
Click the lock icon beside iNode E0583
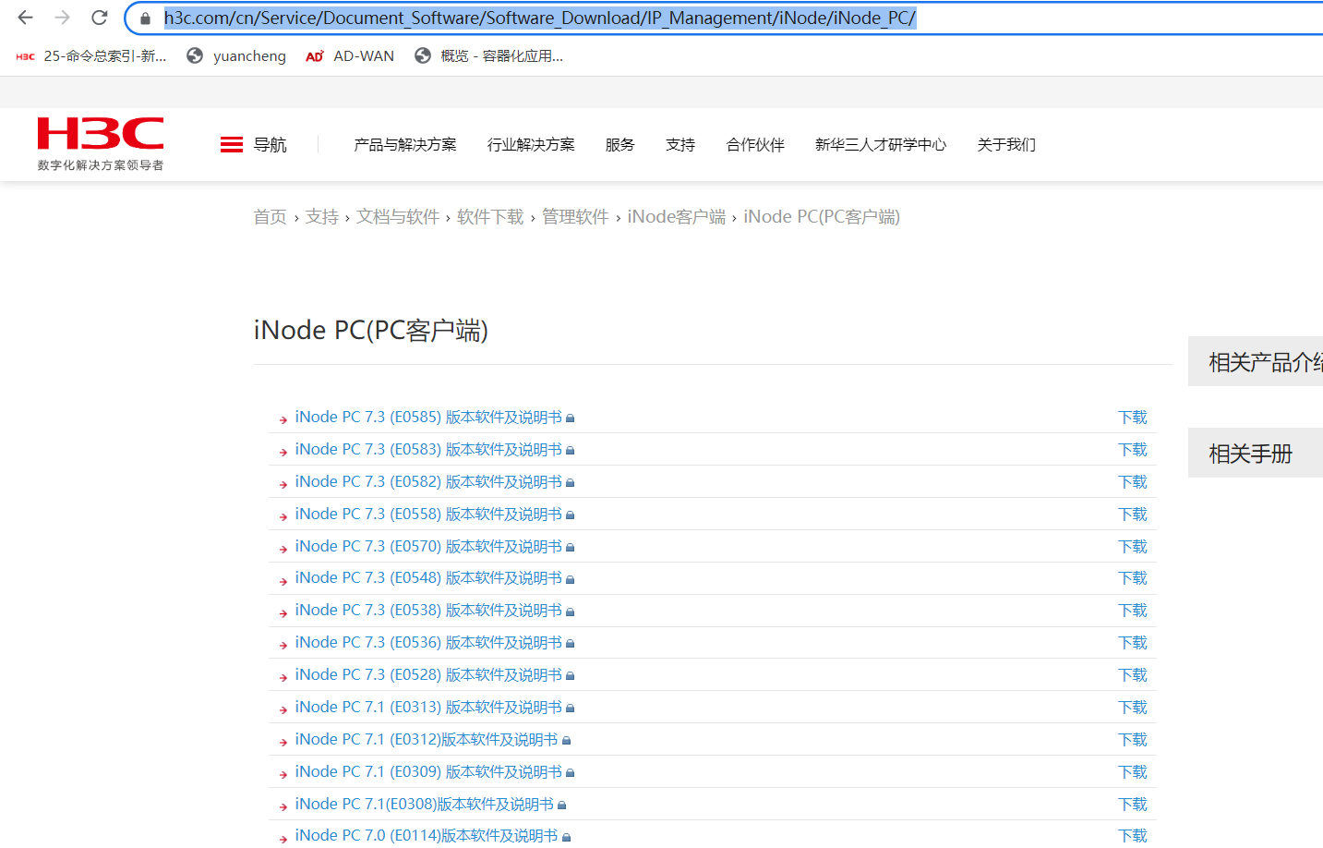click(x=571, y=451)
